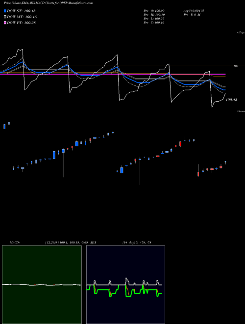The image size is (245, 324).
Task: Click the 'Avg V' average volume text
Action: click(x=194, y=11)
